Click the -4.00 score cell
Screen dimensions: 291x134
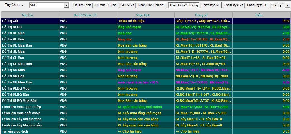(x=261, y=70)
